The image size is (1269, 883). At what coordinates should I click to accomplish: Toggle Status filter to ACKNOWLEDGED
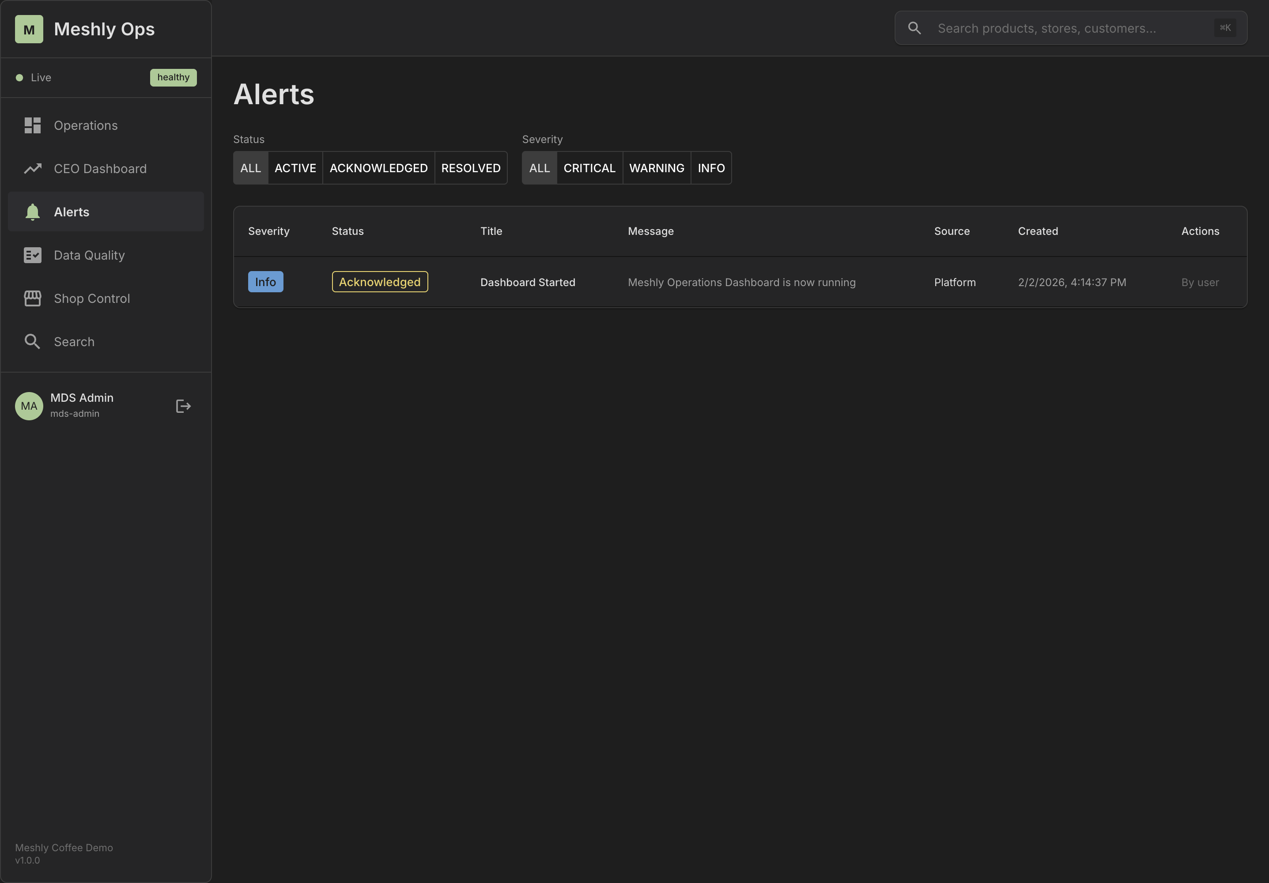pyautogui.click(x=378, y=168)
